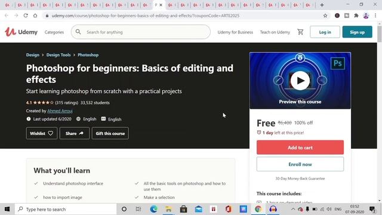Open the taskbar clock and date

click(355, 209)
